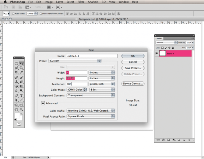Open the Auto-Select Group dropdown
Image resolution: width=204 pixels, height=159 pixels.
pyautogui.click(x=32, y=13)
